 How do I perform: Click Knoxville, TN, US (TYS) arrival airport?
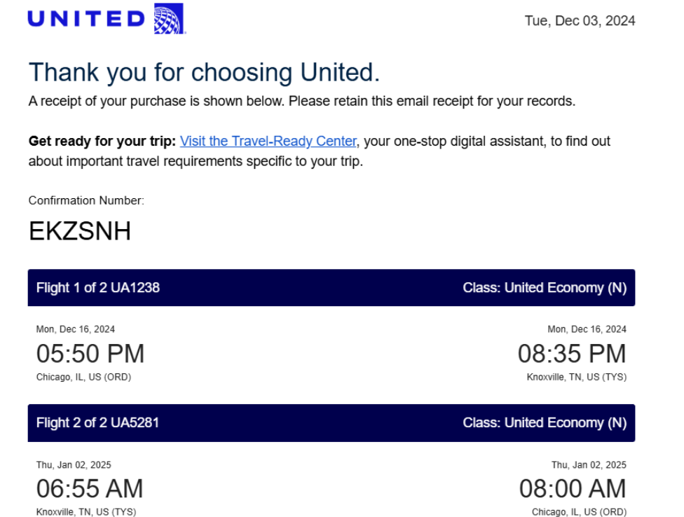pos(576,377)
